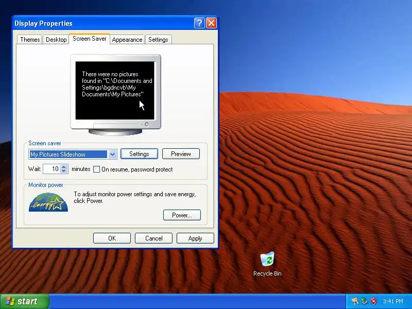Click the screen saver Settings button

click(139, 153)
